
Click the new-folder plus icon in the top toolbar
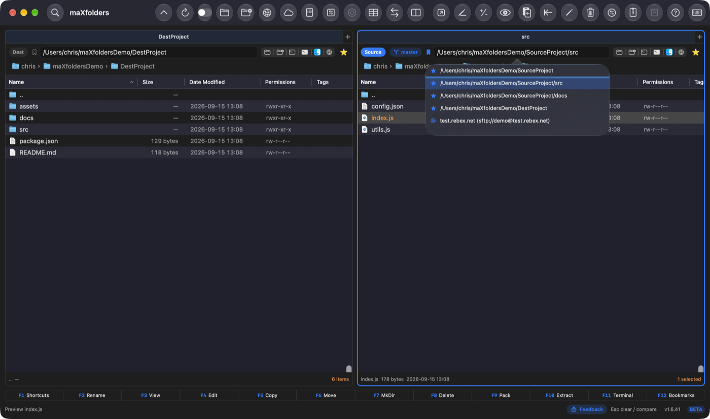[246, 13]
